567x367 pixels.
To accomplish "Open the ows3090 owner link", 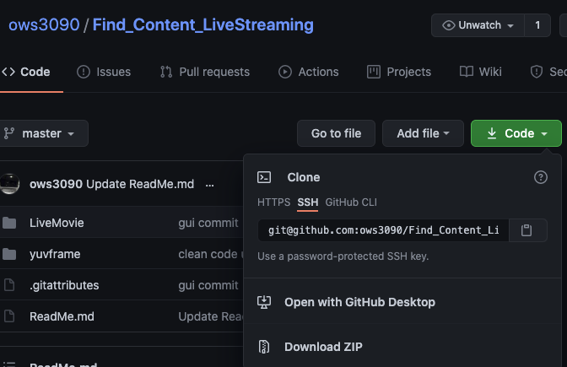I will [44, 25].
